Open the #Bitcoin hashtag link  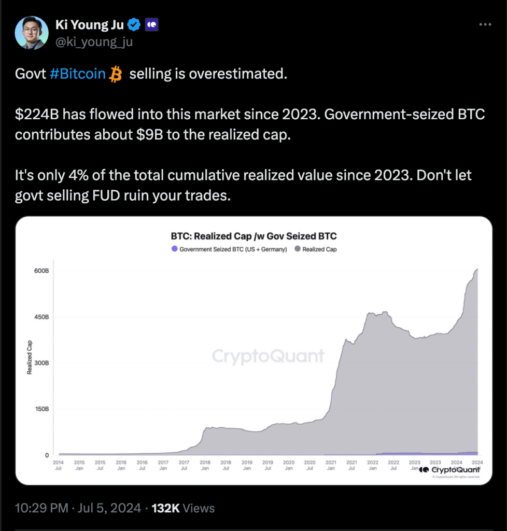click(78, 74)
